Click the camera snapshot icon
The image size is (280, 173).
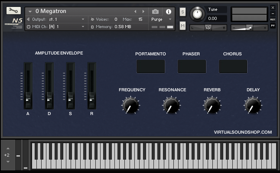point(156,11)
